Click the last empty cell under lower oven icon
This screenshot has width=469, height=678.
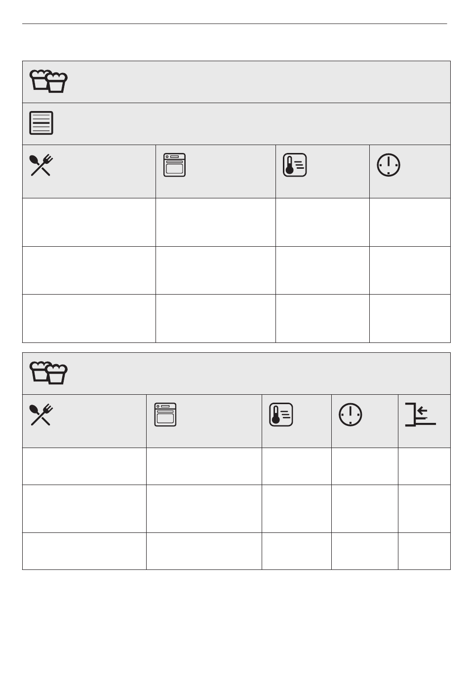(x=204, y=551)
